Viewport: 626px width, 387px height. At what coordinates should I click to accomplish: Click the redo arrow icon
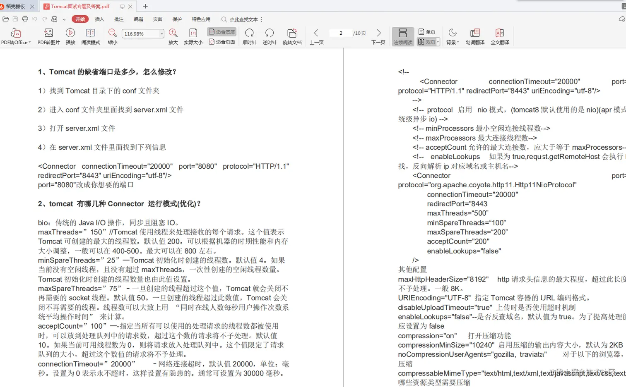[x=44, y=19]
